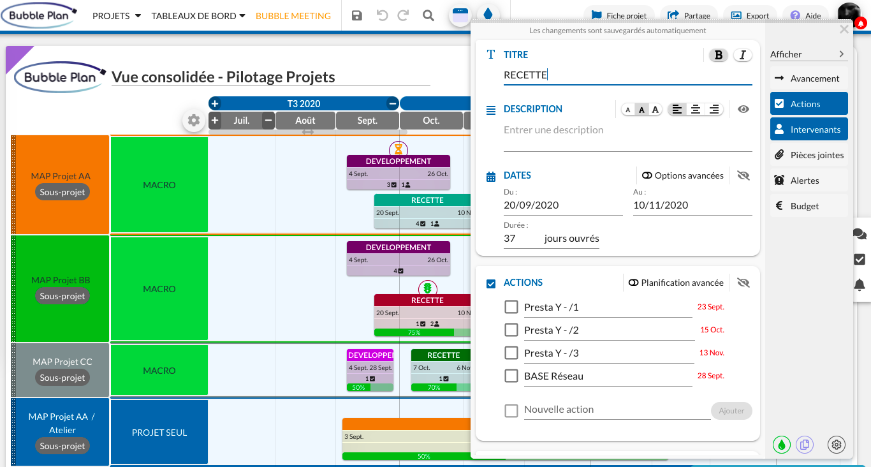
Task: Undo the last change
Action: [x=382, y=15]
